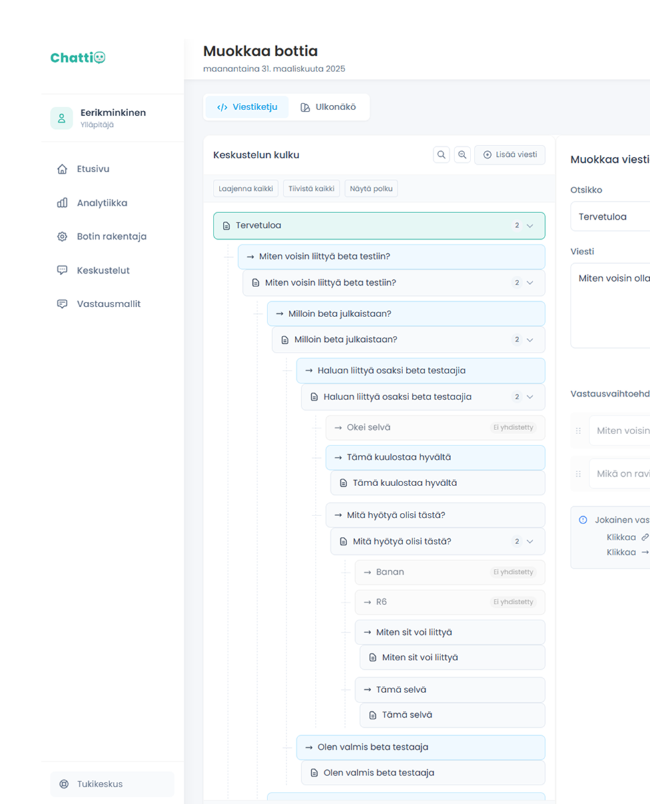The image size is (650, 804).
Task: Go to Botin rakentaja
Action: [x=111, y=236]
